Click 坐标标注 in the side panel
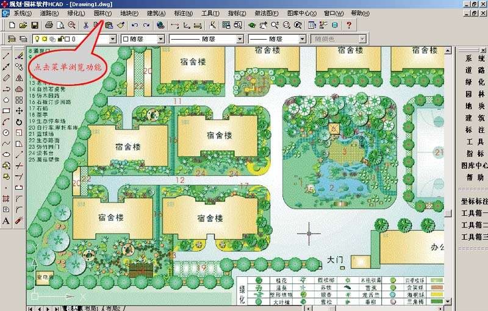This screenshot has height=311, width=488. pos(475,201)
